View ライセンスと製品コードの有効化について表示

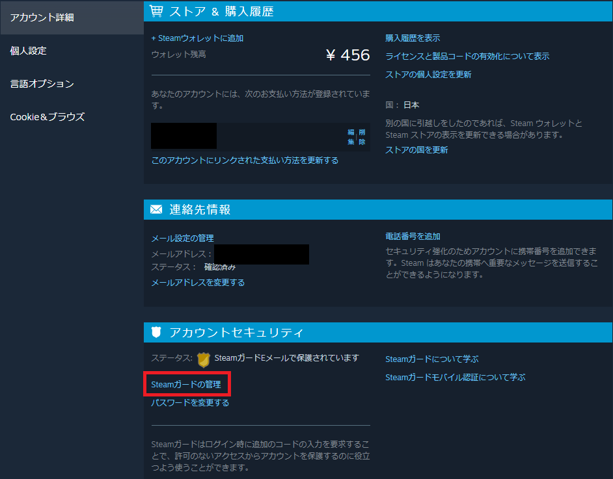[467, 56]
